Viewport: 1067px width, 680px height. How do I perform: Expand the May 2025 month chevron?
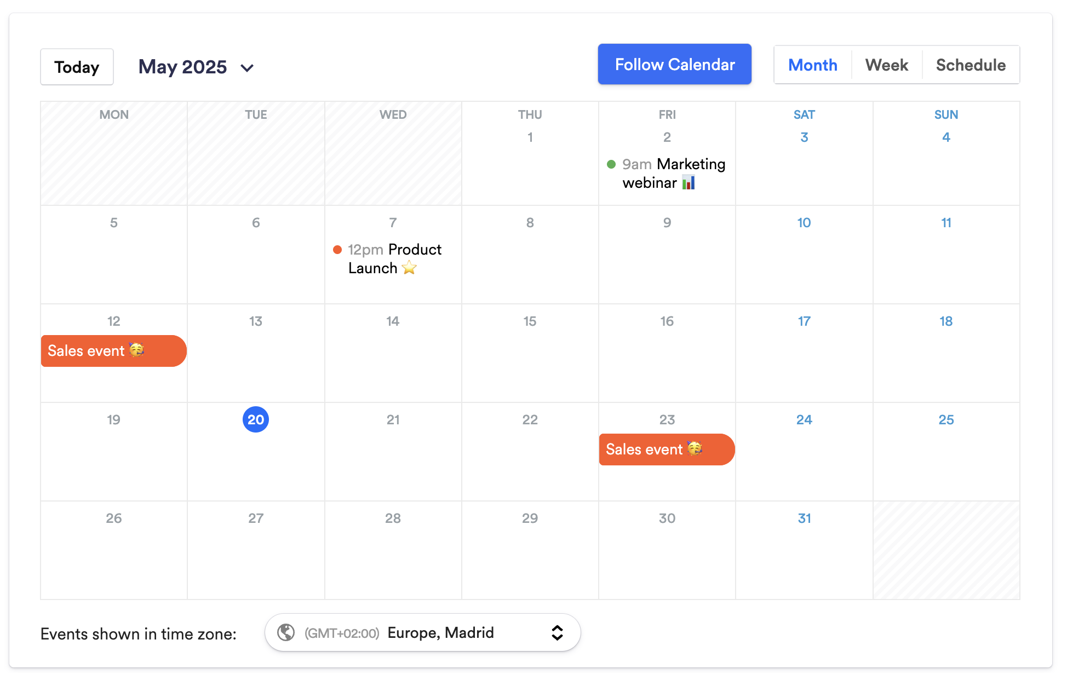point(247,68)
